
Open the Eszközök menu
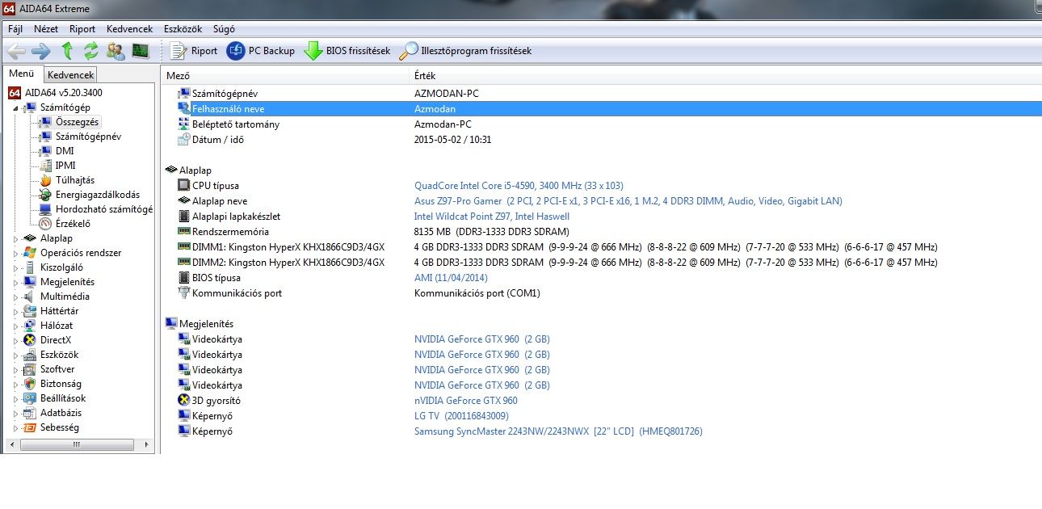(x=183, y=29)
